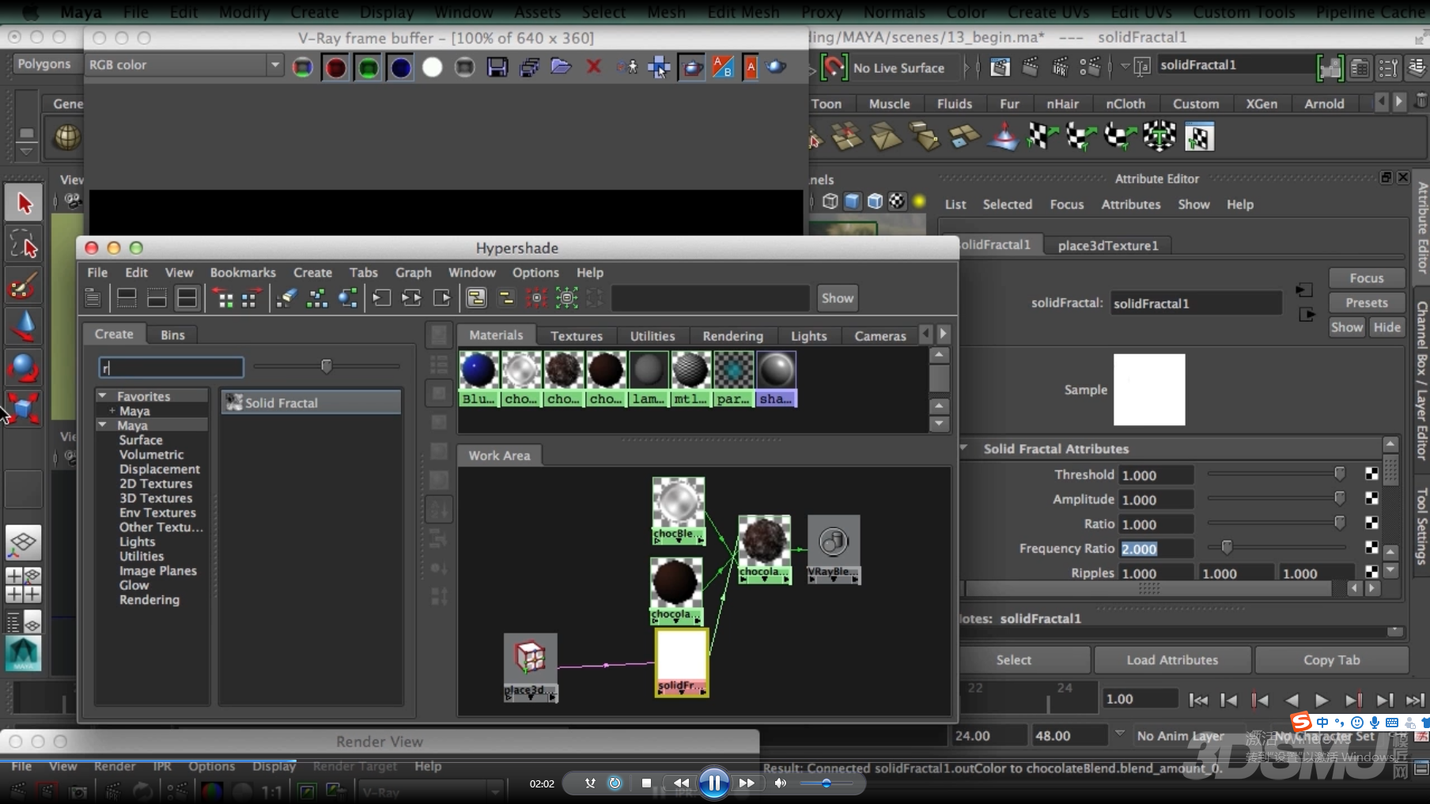Toggle Hypershade top-only panel layout
The image size is (1430, 804).
127,298
